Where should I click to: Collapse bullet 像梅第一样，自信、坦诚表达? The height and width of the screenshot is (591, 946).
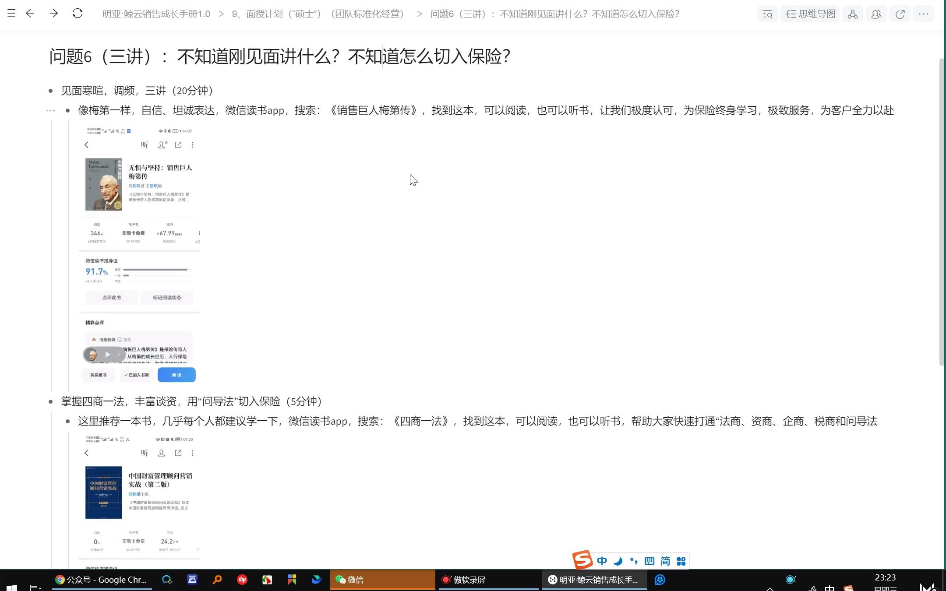point(68,111)
